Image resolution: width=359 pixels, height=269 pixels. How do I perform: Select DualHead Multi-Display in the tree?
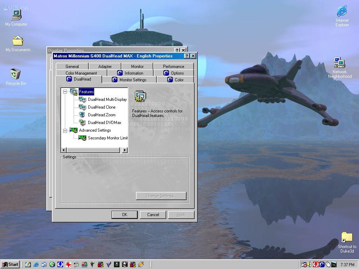pos(107,99)
